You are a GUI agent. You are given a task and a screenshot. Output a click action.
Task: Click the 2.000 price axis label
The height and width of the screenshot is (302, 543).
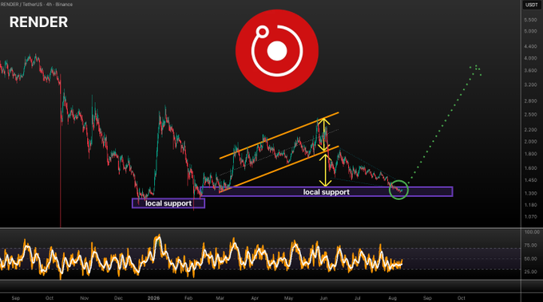click(530, 142)
